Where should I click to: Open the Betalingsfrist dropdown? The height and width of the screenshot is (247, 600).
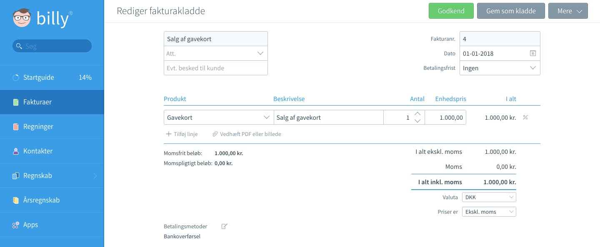(x=500, y=68)
